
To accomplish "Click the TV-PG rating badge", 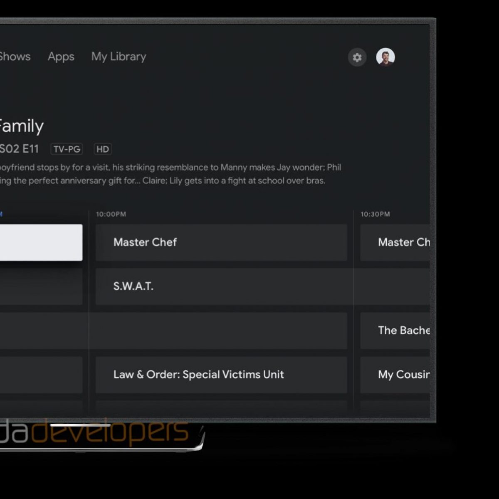I will (67, 149).
